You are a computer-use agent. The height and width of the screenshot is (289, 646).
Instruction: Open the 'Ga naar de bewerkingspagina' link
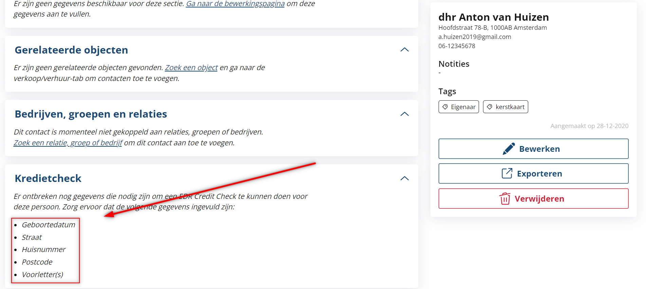tap(235, 4)
